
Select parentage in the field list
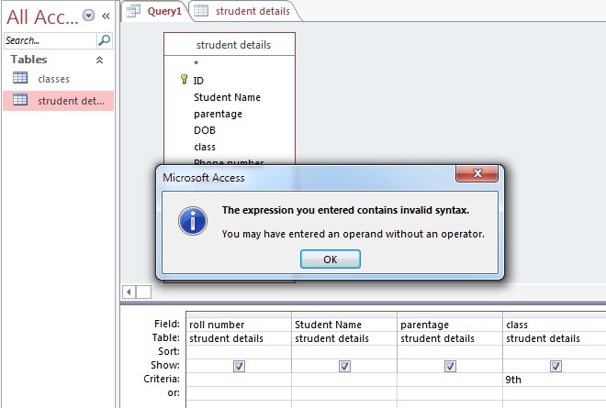click(218, 114)
